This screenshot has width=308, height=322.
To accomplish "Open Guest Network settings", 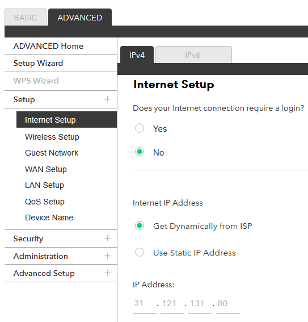I will tap(52, 153).
